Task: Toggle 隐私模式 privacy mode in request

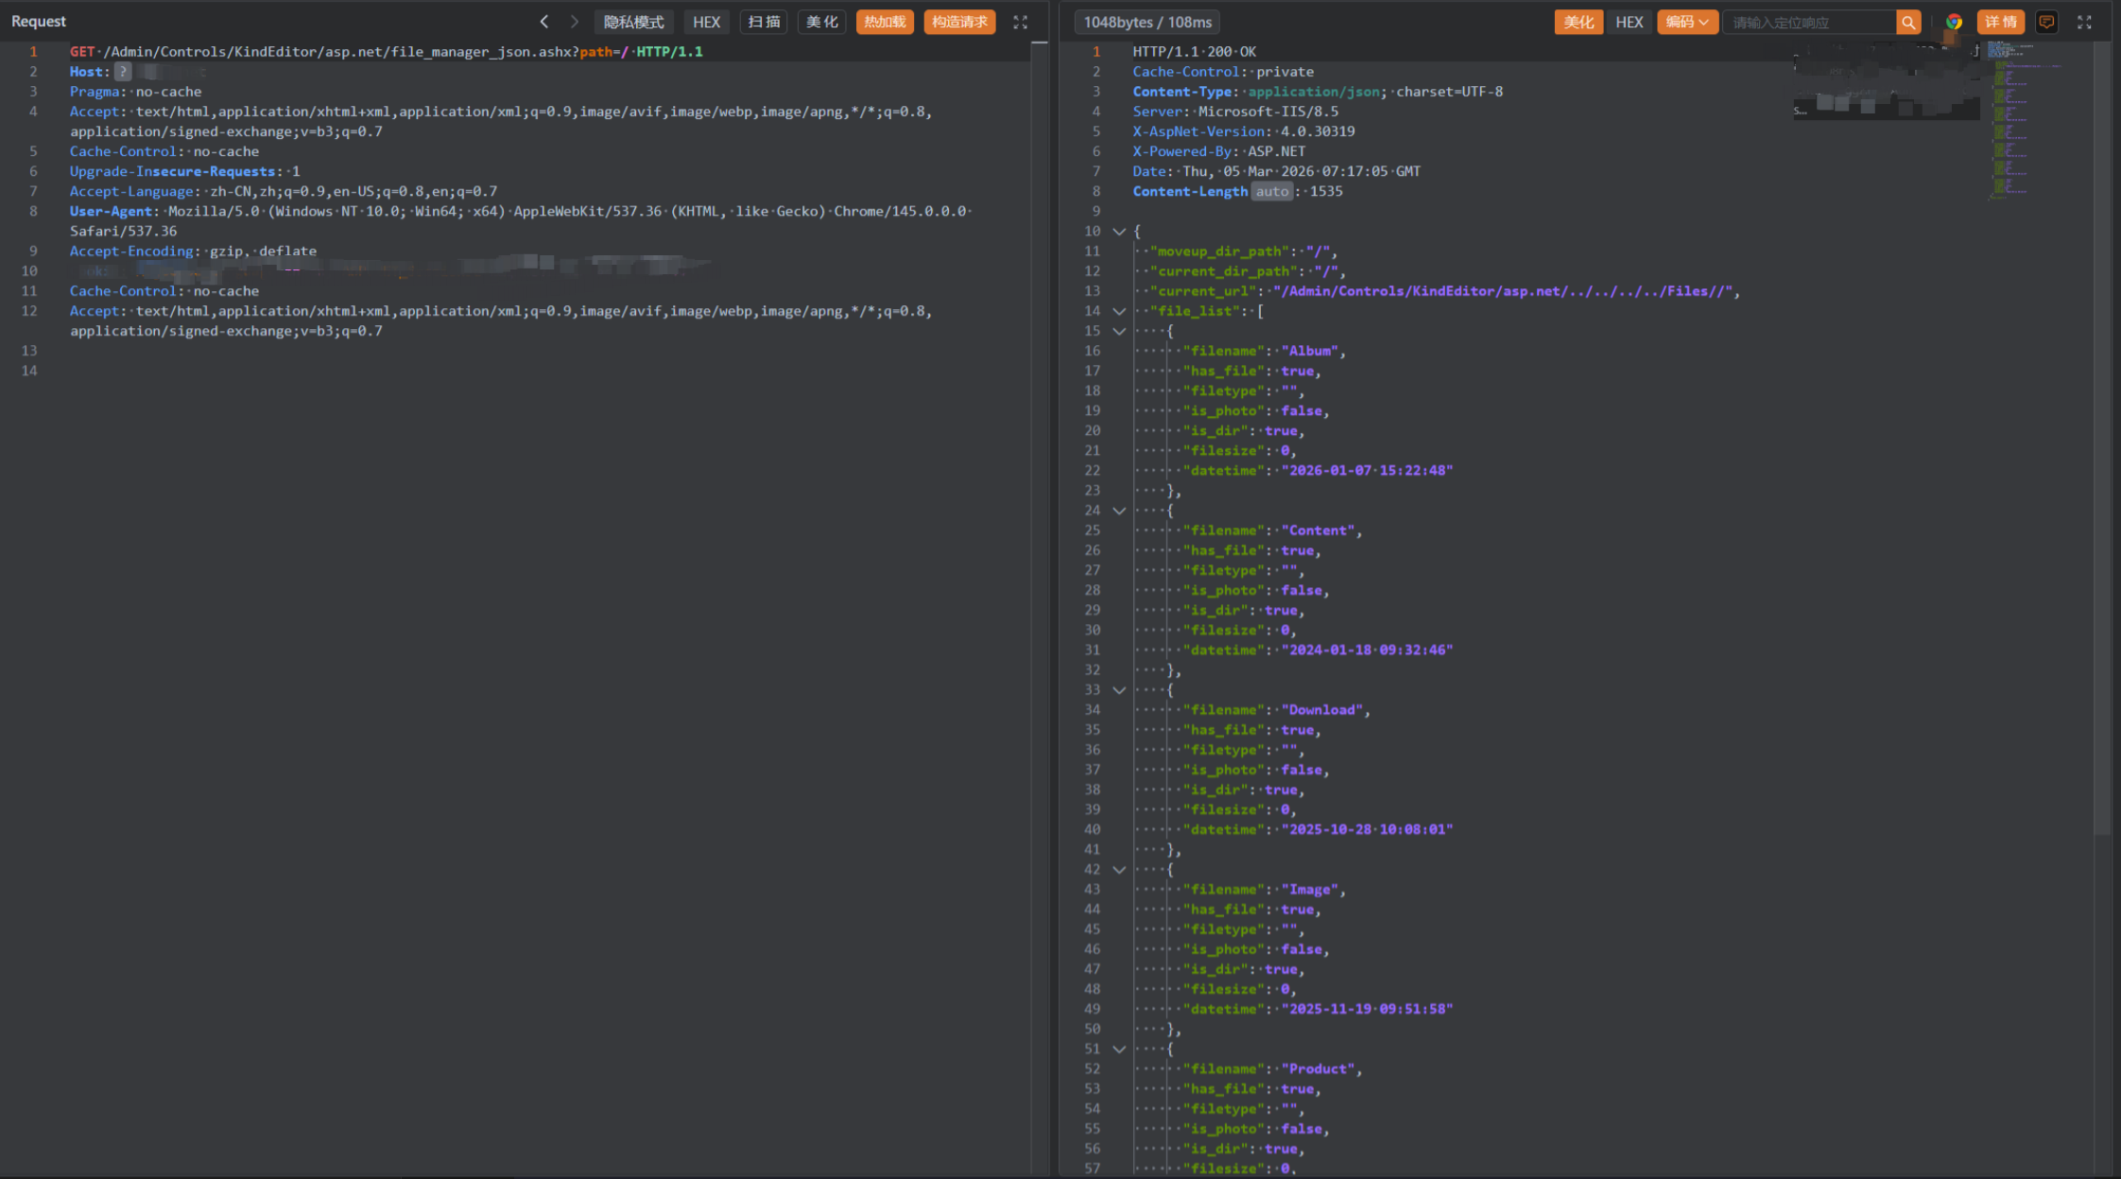Action: pos(633,22)
